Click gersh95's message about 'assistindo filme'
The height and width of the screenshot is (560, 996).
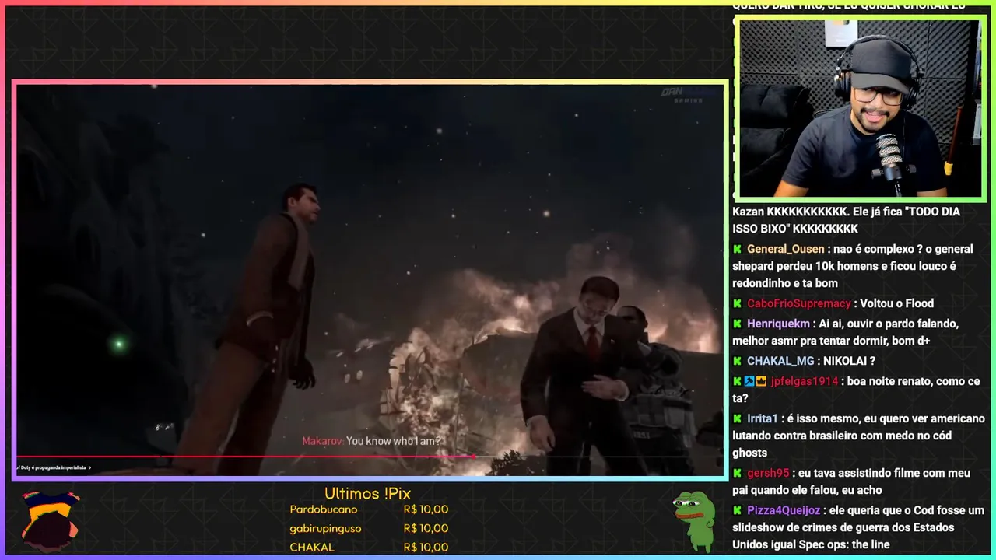pyautogui.click(x=851, y=481)
